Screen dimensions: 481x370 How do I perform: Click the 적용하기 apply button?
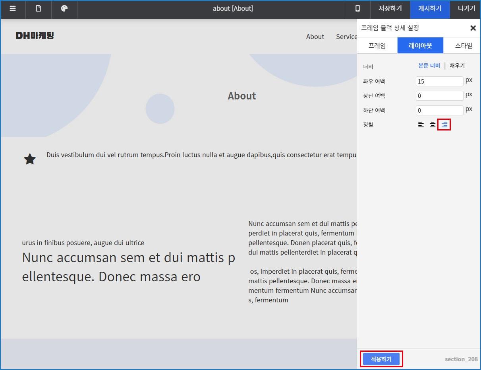[x=381, y=359]
